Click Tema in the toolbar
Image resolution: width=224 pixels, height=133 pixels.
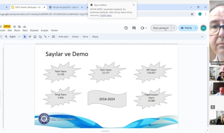pos(85,37)
